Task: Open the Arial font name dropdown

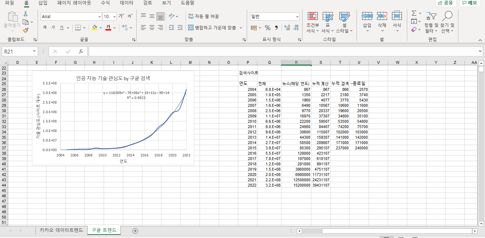Action: tap(99, 17)
